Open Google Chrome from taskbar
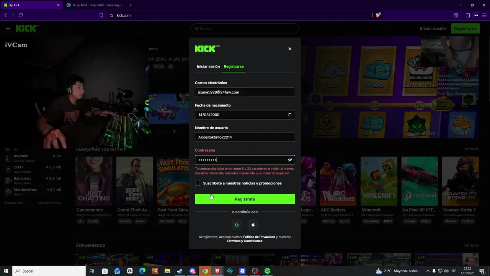Viewport: 490px width, 276px height. pos(205,271)
